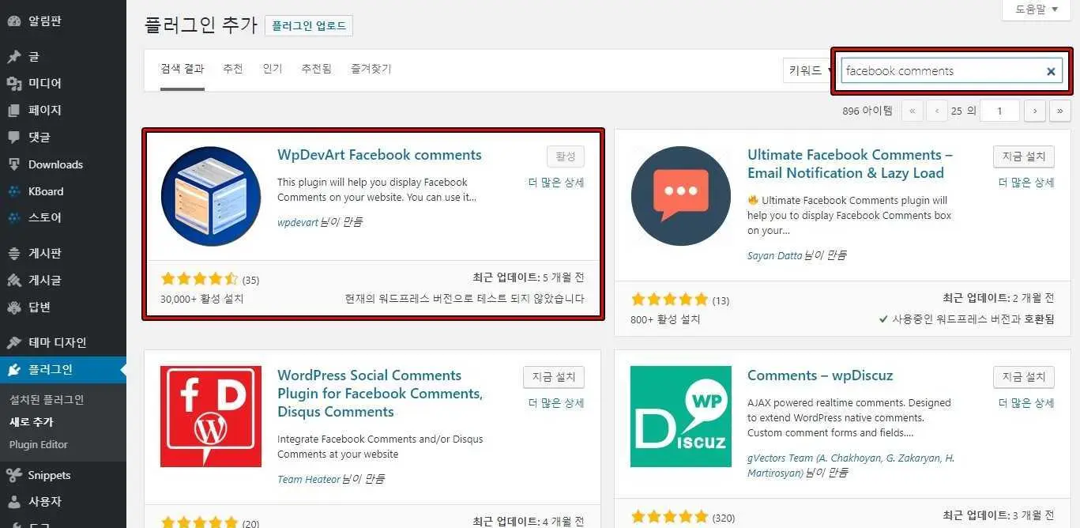Image resolution: width=1080 pixels, height=528 pixels.
Task: Open Plugin Editor submenu item
Action: click(39, 444)
